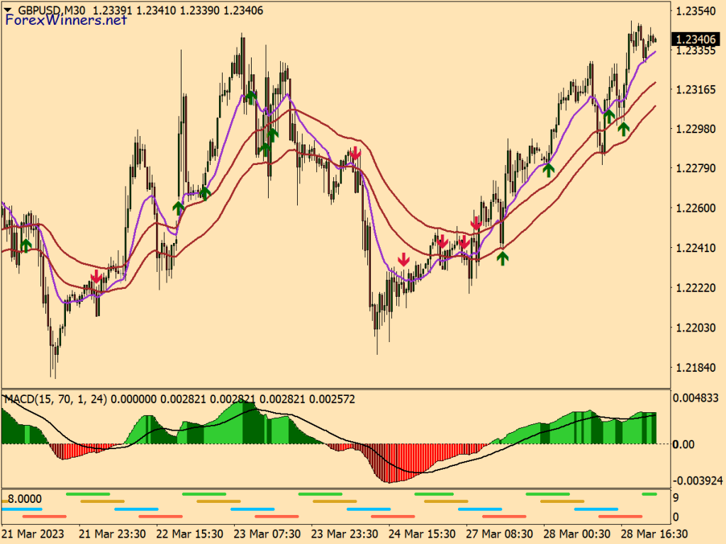Click the 1.23540 price axis label

point(696,11)
